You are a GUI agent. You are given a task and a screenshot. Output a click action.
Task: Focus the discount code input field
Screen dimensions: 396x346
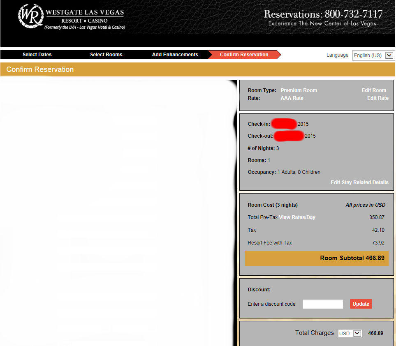pyautogui.click(x=322, y=304)
